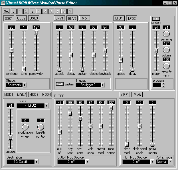The image size is (178, 170).
Task: Click the Set button
Action: 7,11
